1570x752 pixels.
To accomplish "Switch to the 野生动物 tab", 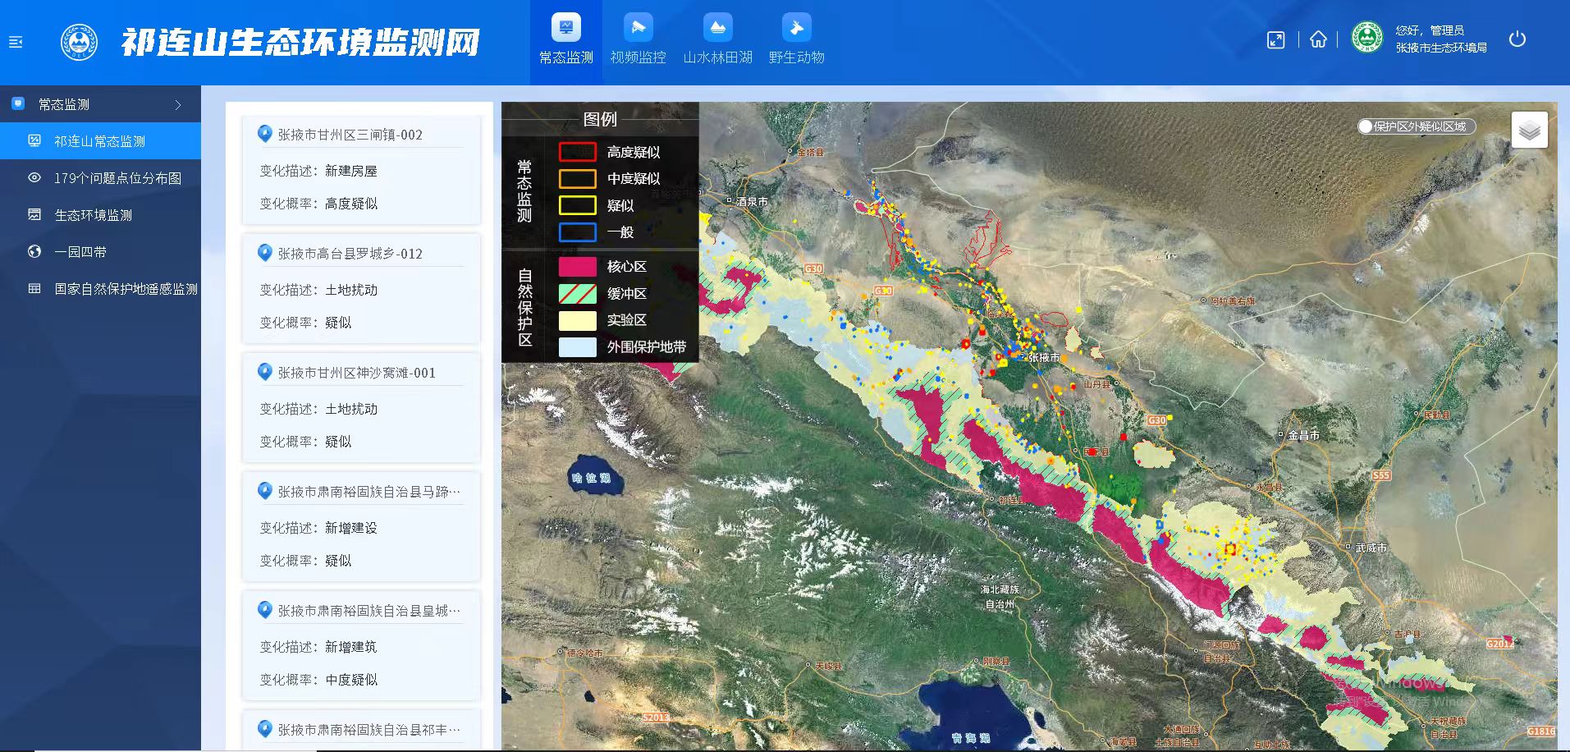I will tap(796, 41).
